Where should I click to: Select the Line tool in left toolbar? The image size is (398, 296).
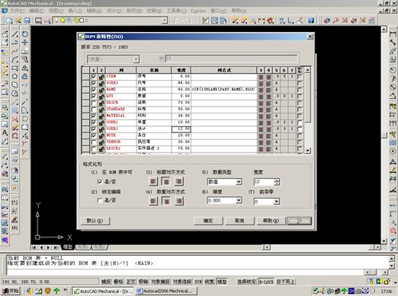(15, 34)
